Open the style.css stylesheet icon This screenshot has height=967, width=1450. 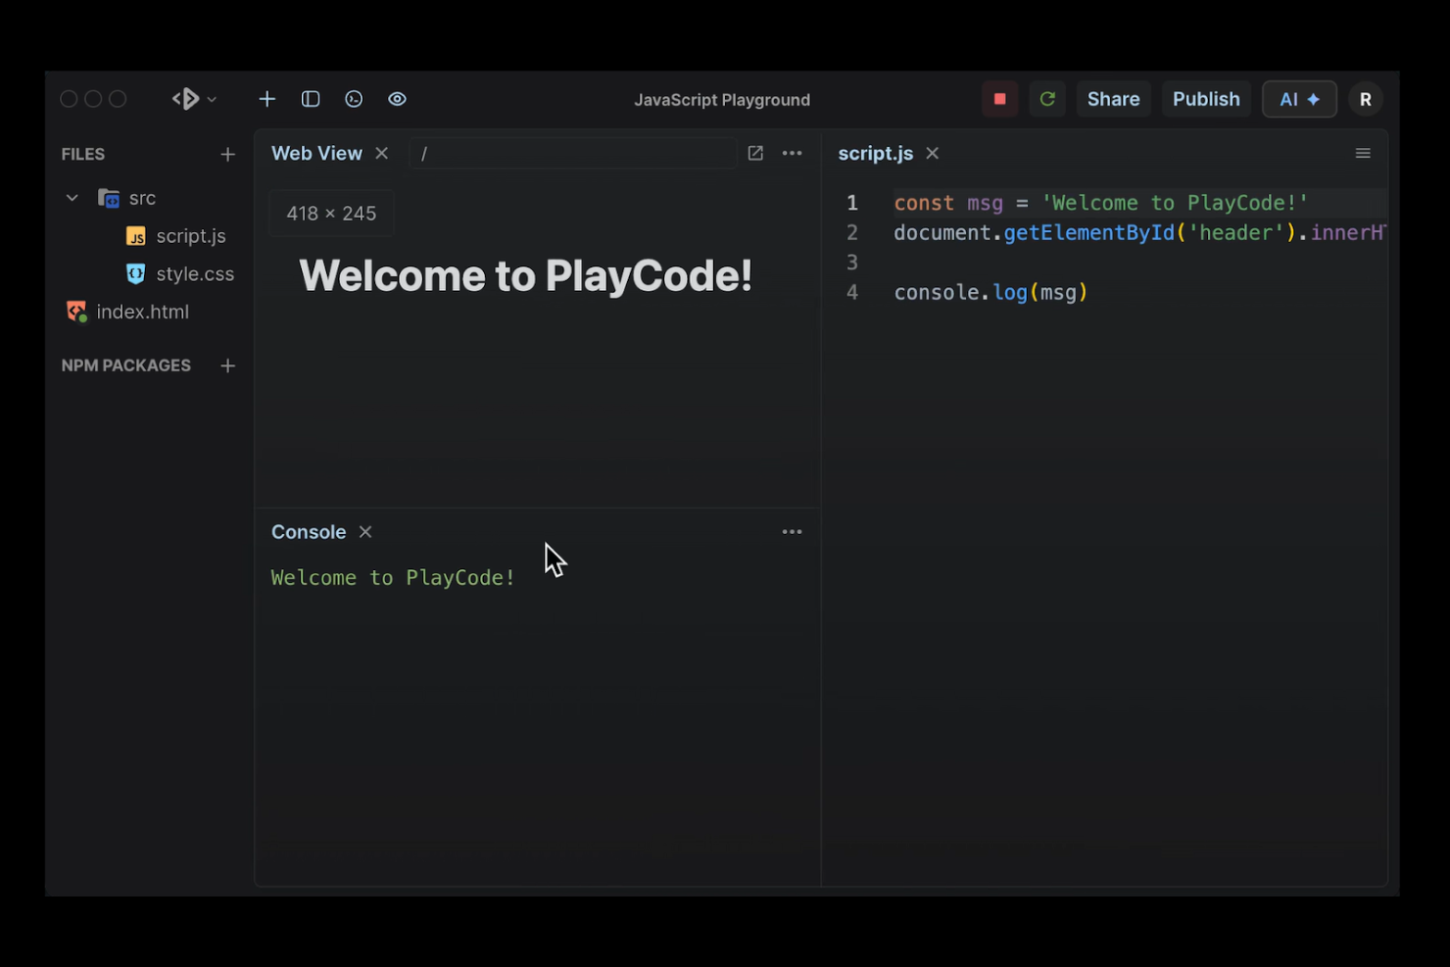[x=134, y=273]
